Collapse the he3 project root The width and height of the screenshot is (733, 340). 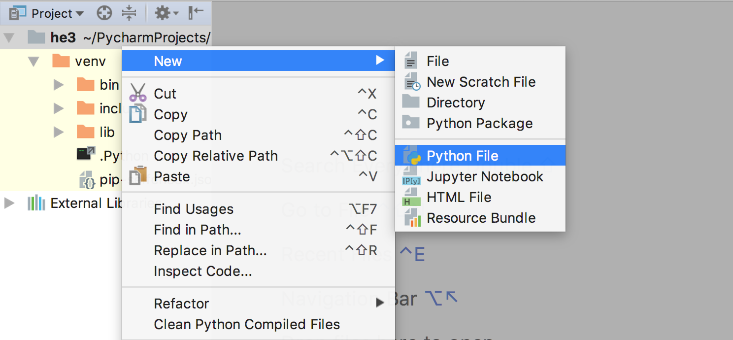pos(9,37)
